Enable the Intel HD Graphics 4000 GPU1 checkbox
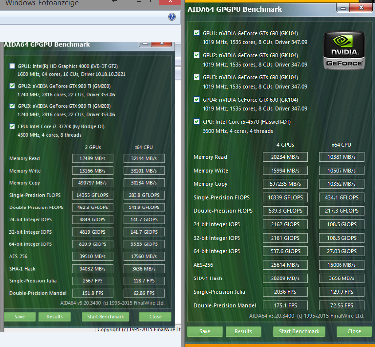Image resolution: width=375 pixels, height=347 pixels. (12, 66)
